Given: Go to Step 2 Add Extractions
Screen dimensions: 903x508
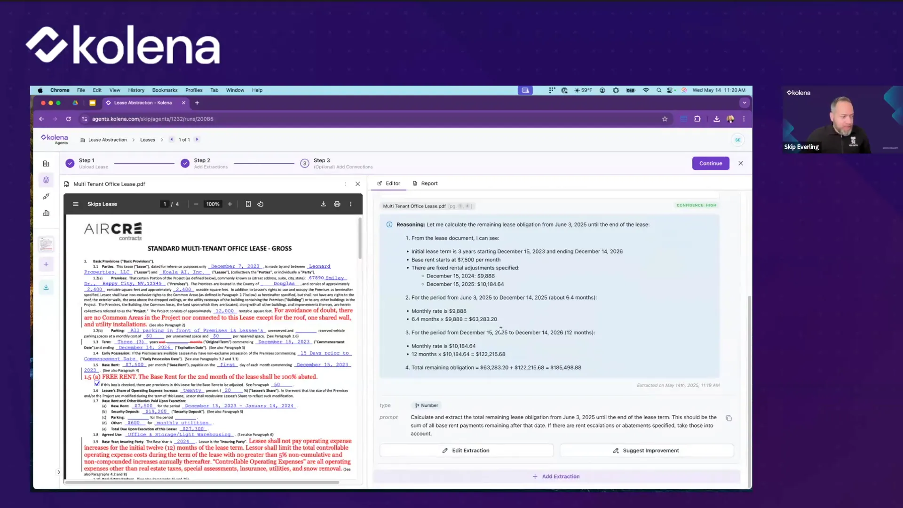Looking at the screenshot, I should coord(204,163).
